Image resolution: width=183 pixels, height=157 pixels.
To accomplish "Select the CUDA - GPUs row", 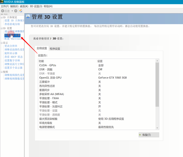I will (x=97, y=65).
